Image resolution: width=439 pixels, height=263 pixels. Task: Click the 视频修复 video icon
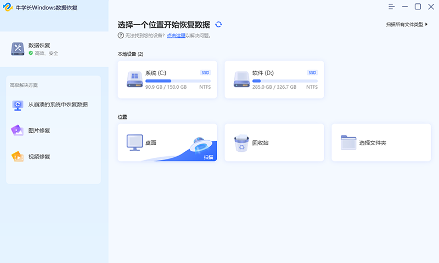click(18, 157)
